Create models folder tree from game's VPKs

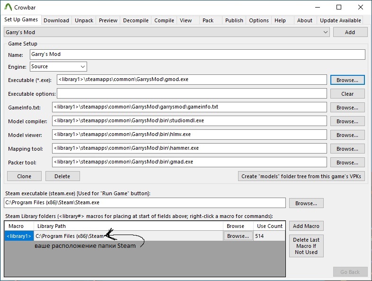301,176
